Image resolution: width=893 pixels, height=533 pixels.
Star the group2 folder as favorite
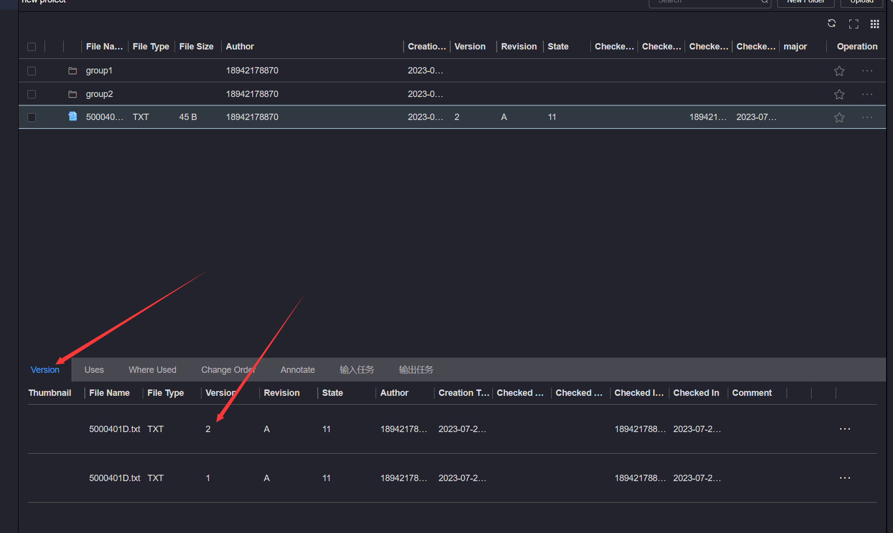pos(839,95)
